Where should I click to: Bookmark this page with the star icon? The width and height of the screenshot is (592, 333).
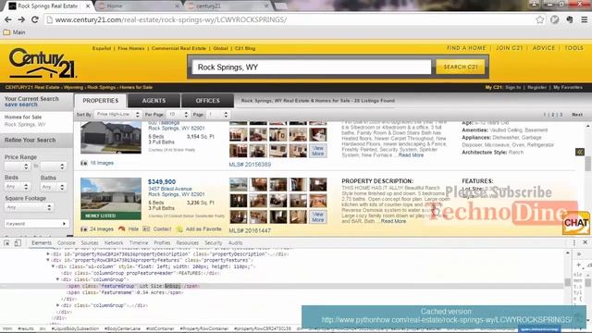pyautogui.click(x=540, y=19)
